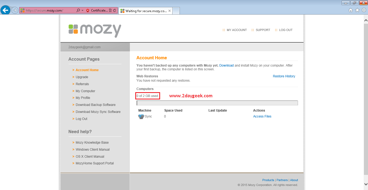Open the Upgrade page from the sidebar
The width and height of the screenshot is (368, 190).
point(82,77)
